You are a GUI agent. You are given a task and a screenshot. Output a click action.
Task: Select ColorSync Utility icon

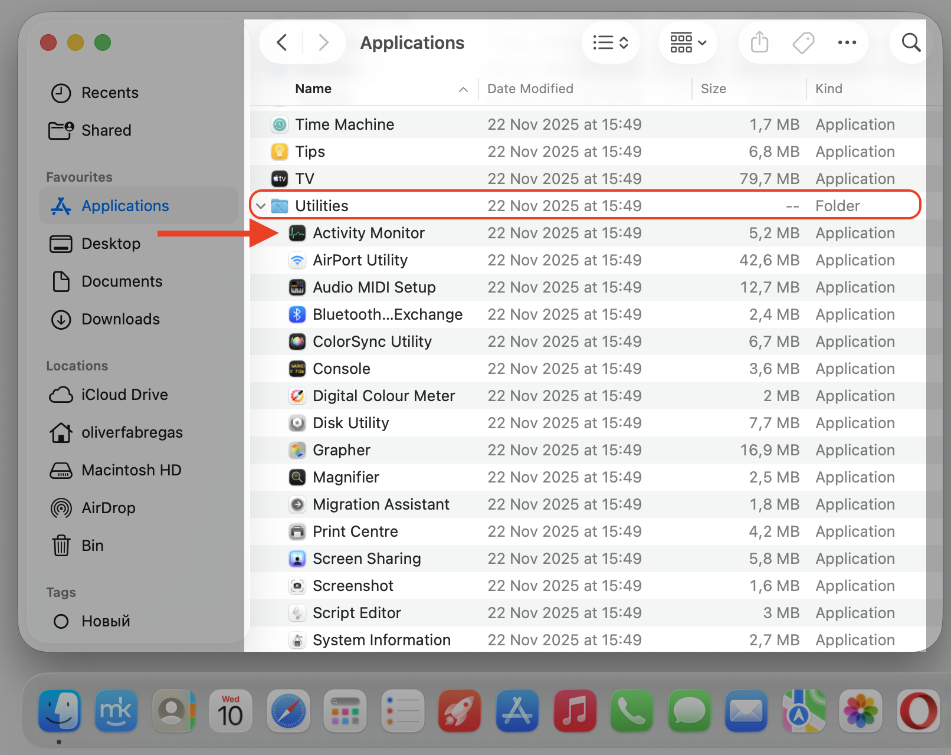click(x=297, y=342)
